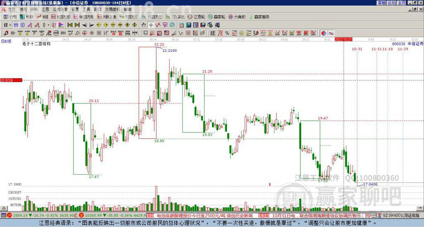Click the 600030 stock code label
This screenshot has height=227, width=424.
click(399, 44)
